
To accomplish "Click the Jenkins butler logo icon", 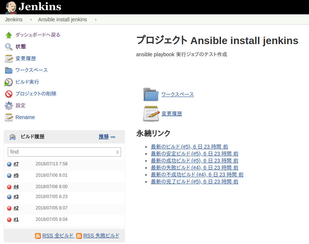I will pyautogui.click(x=11, y=7).
